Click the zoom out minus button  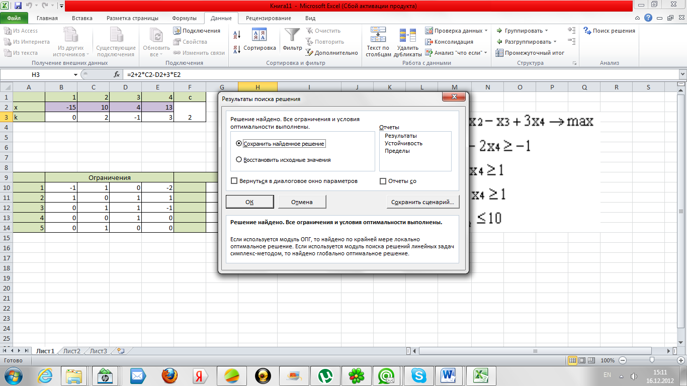coord(623,360)
